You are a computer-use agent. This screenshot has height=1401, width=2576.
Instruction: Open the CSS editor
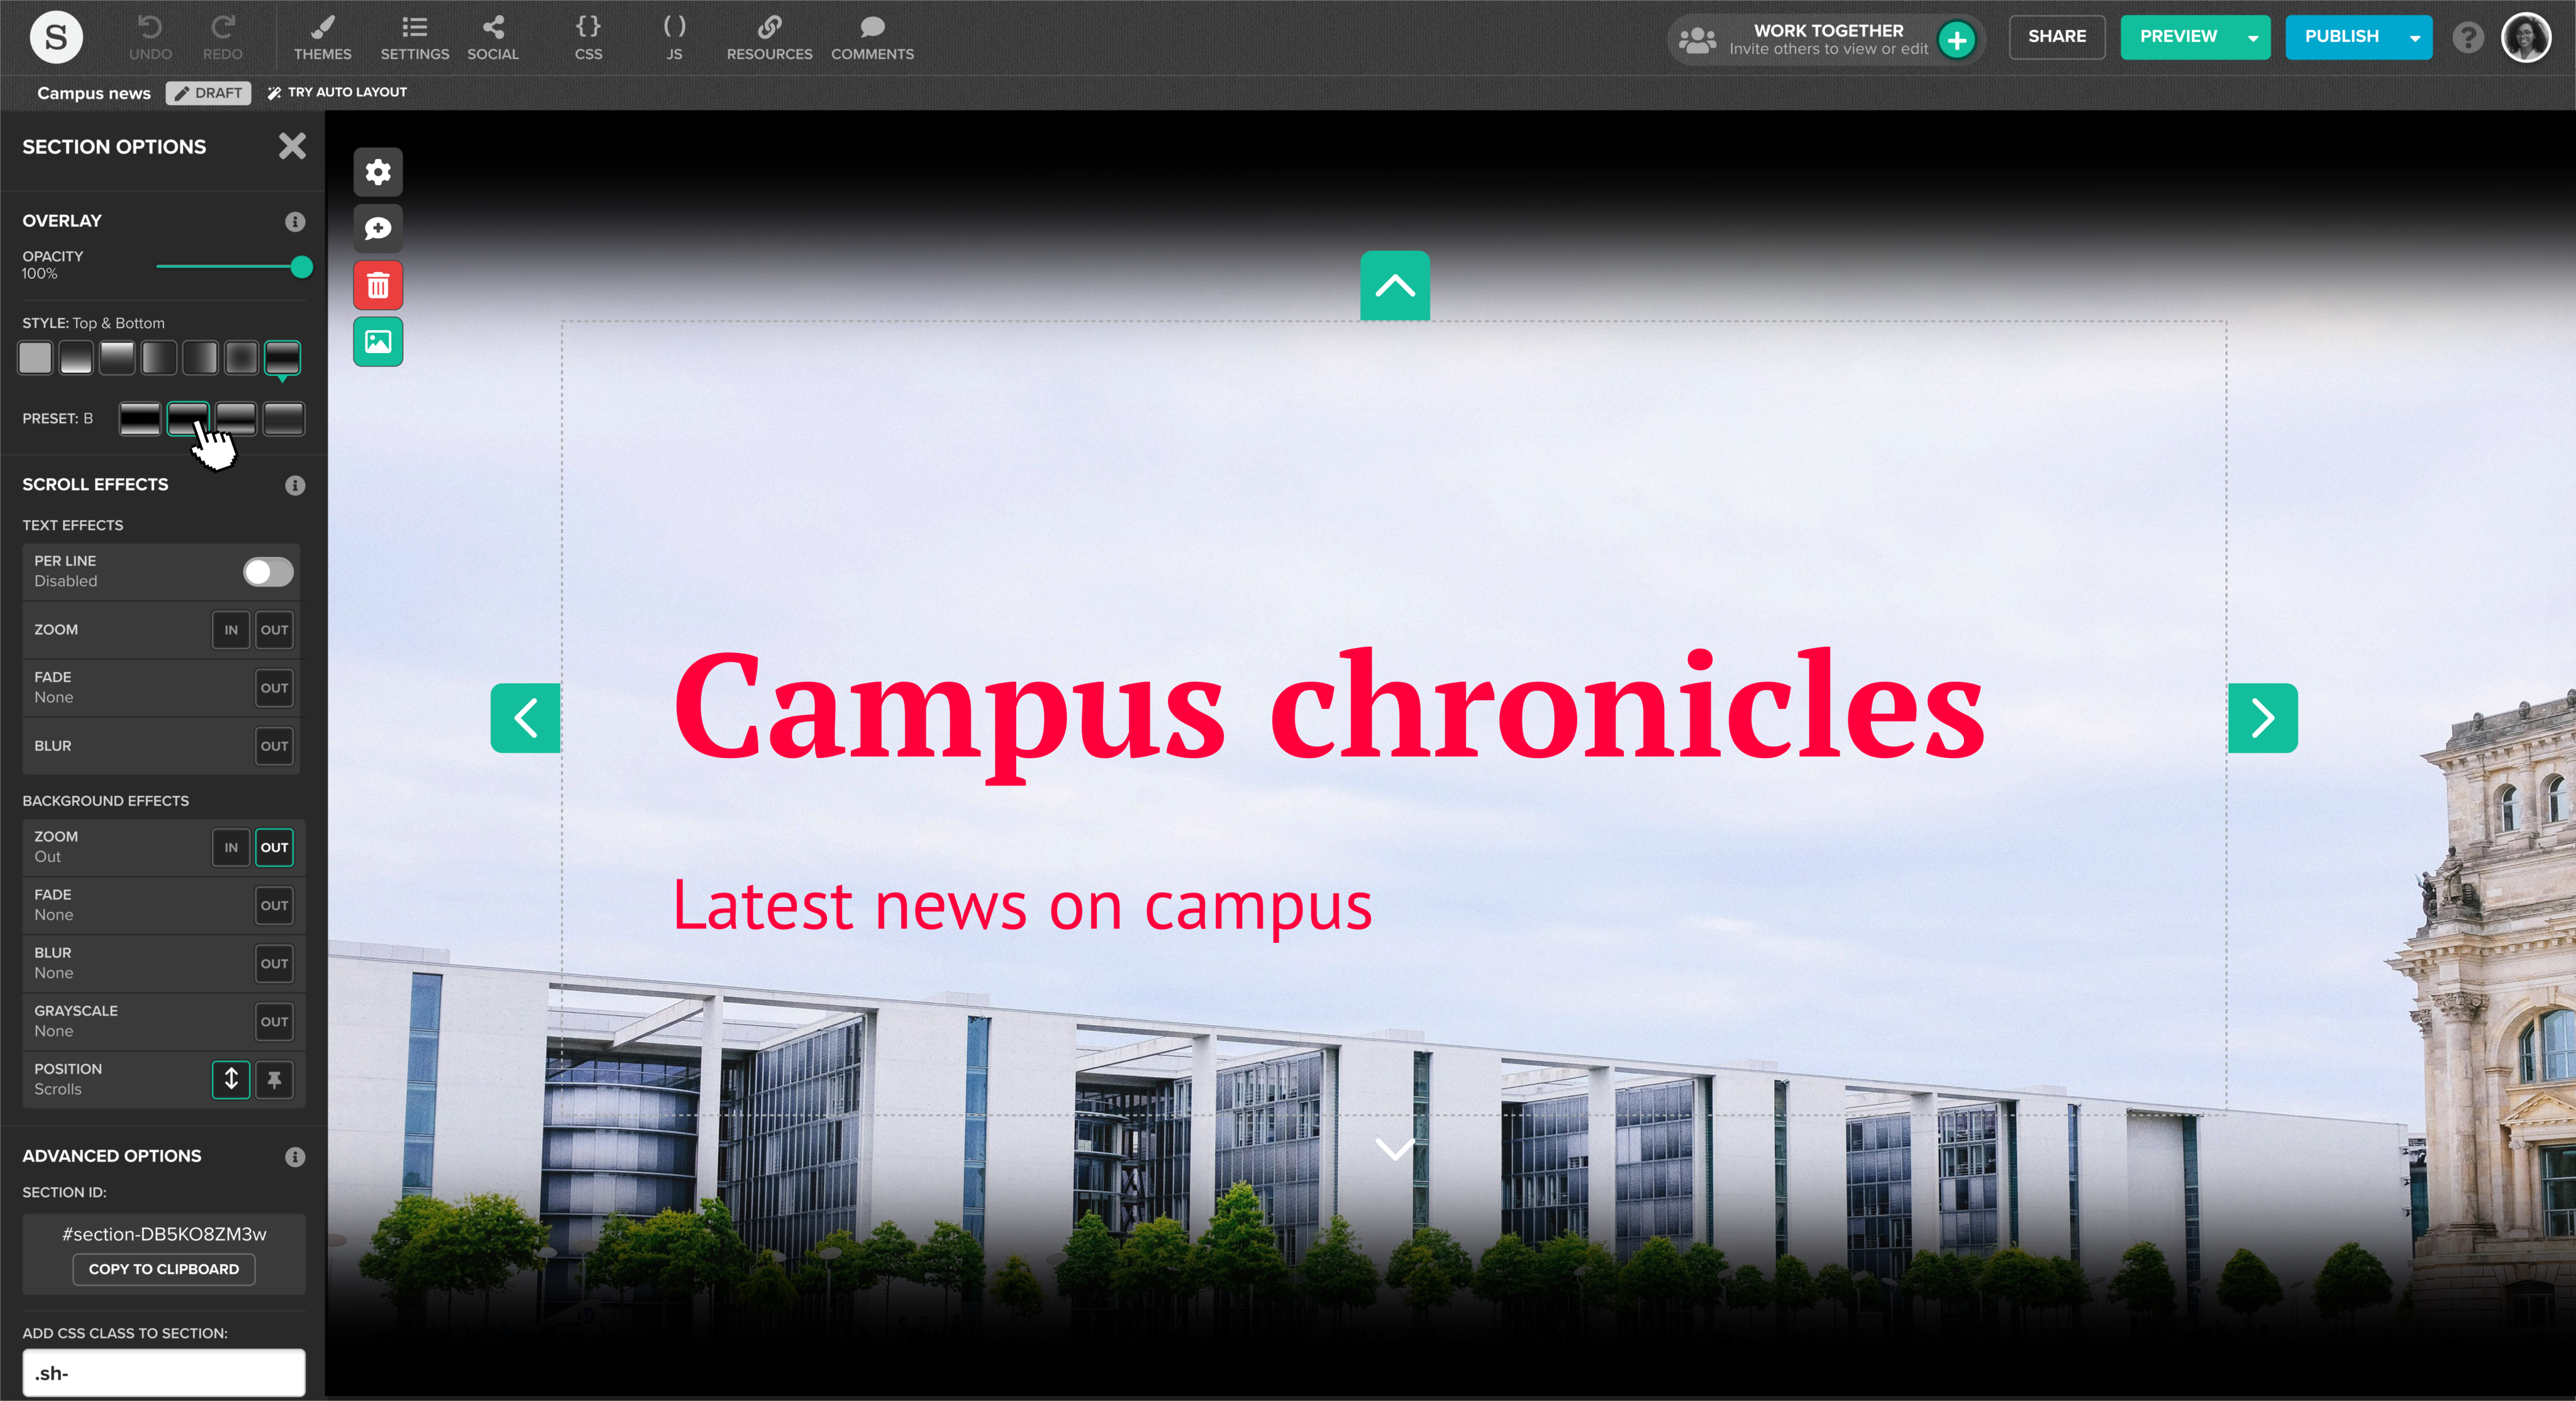588,37
